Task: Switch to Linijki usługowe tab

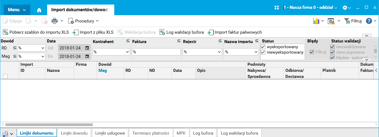Action: tap(110, 133)
